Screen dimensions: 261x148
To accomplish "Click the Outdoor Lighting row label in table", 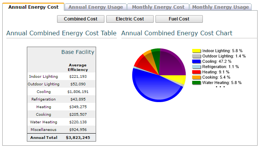I will pyautogui.click(x=44, y=84).
